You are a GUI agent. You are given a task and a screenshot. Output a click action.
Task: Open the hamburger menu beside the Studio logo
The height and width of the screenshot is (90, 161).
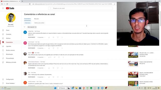(3, 8)
